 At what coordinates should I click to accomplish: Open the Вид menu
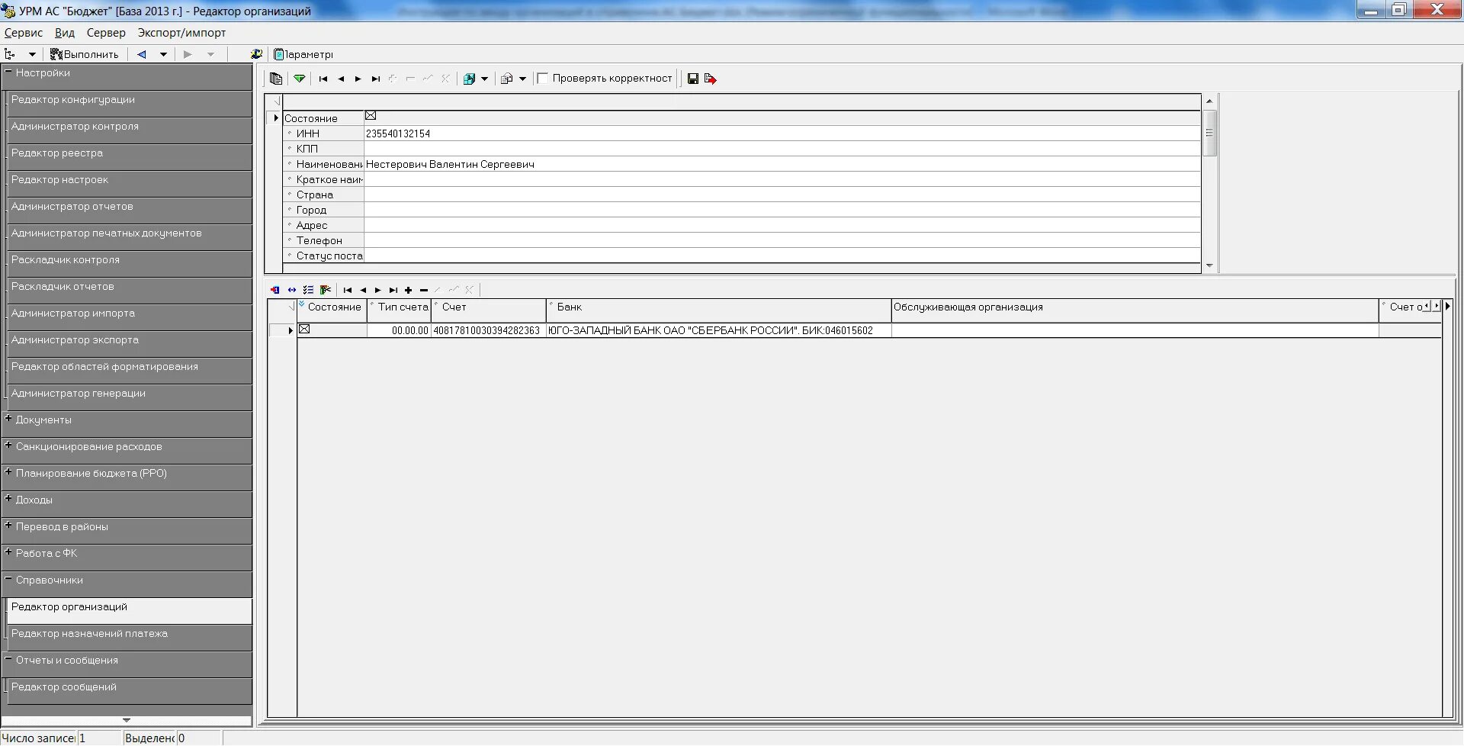[x=65, y=33]
